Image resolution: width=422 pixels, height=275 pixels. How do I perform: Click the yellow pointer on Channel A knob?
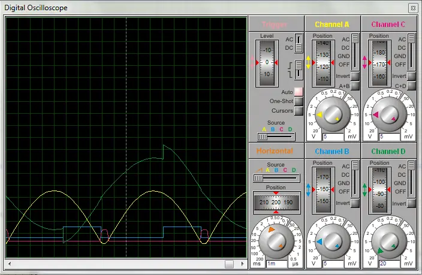319,114
